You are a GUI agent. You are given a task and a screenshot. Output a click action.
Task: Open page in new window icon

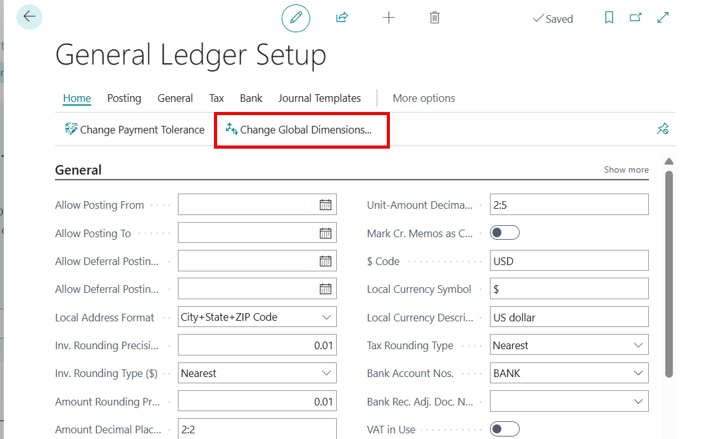(x=636, y=18)
